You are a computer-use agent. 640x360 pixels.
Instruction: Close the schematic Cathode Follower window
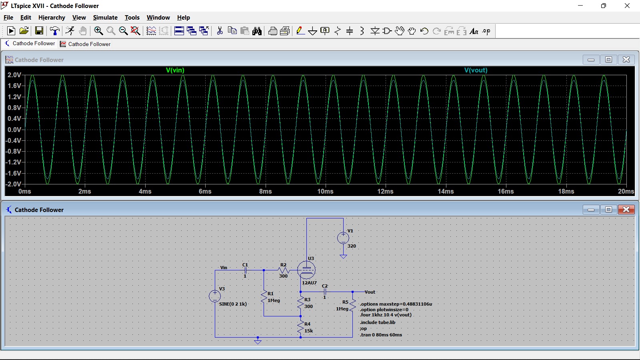click(626, 210)
